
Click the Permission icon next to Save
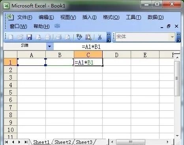(x=38, y=37)
